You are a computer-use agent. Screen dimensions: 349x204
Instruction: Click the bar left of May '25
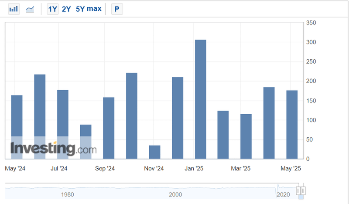pyautogui.click(x=269, y=123)
